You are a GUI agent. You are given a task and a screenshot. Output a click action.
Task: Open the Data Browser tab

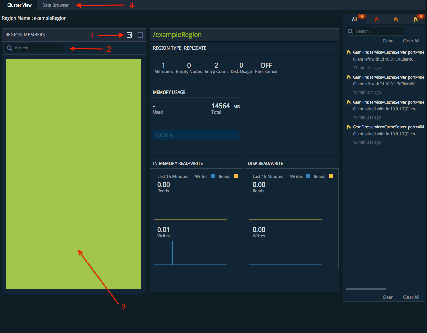click(x=55, y=5)
